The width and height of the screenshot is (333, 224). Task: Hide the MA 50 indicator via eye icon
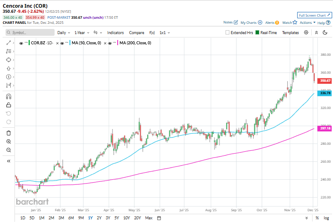point(62,43)
